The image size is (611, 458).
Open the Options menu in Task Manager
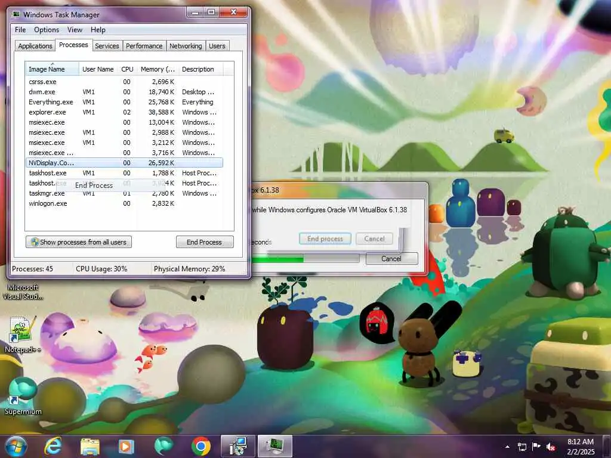click(47, 30)
